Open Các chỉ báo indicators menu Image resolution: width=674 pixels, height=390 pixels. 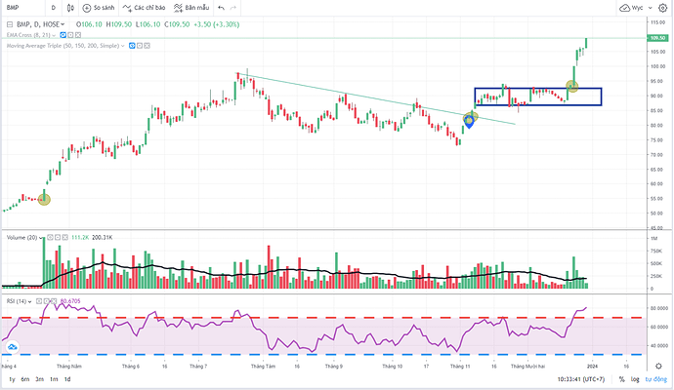(144, 8)
